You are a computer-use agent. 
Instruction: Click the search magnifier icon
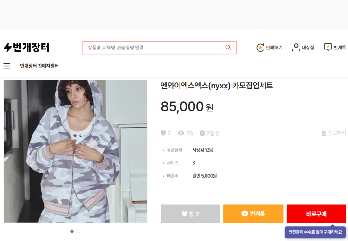pyautogui.click(x=228, y=47)
